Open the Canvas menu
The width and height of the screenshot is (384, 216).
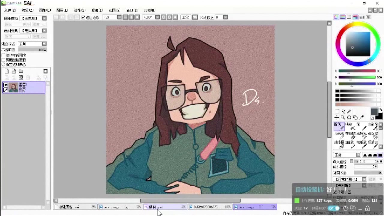pos(45,10)
